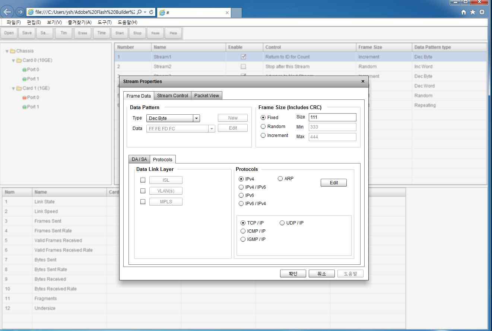
Task: Choose the IPv6 / IPv4 protocol option
Action: coord(241,204)
